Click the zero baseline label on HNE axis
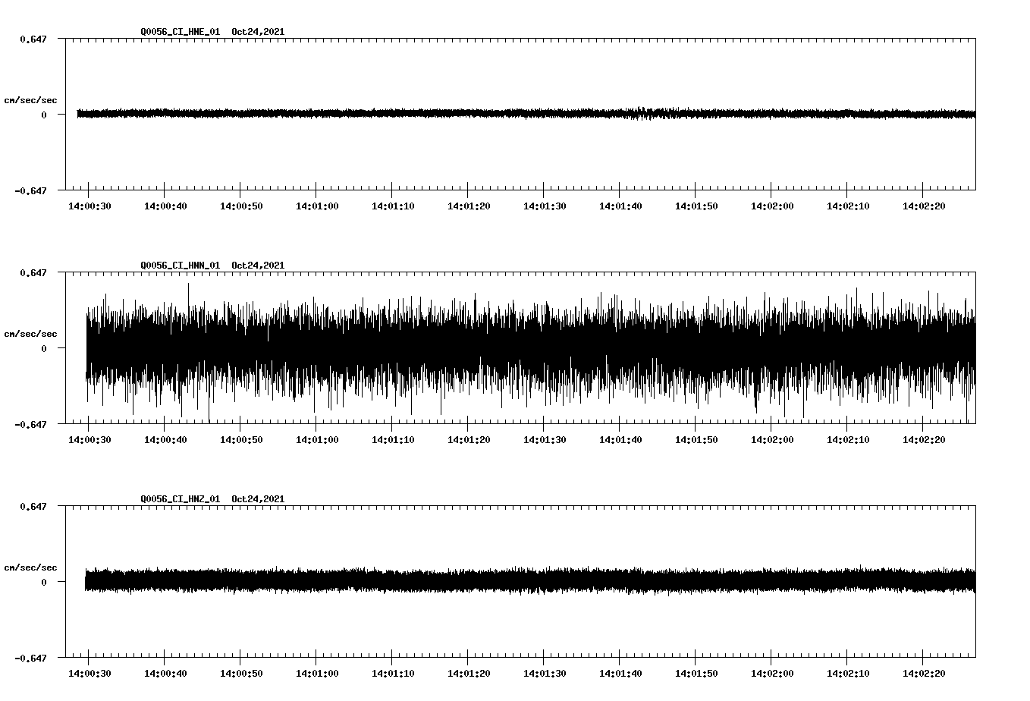Viewport: 1030px width, 701px height. [x=44, y=115]
